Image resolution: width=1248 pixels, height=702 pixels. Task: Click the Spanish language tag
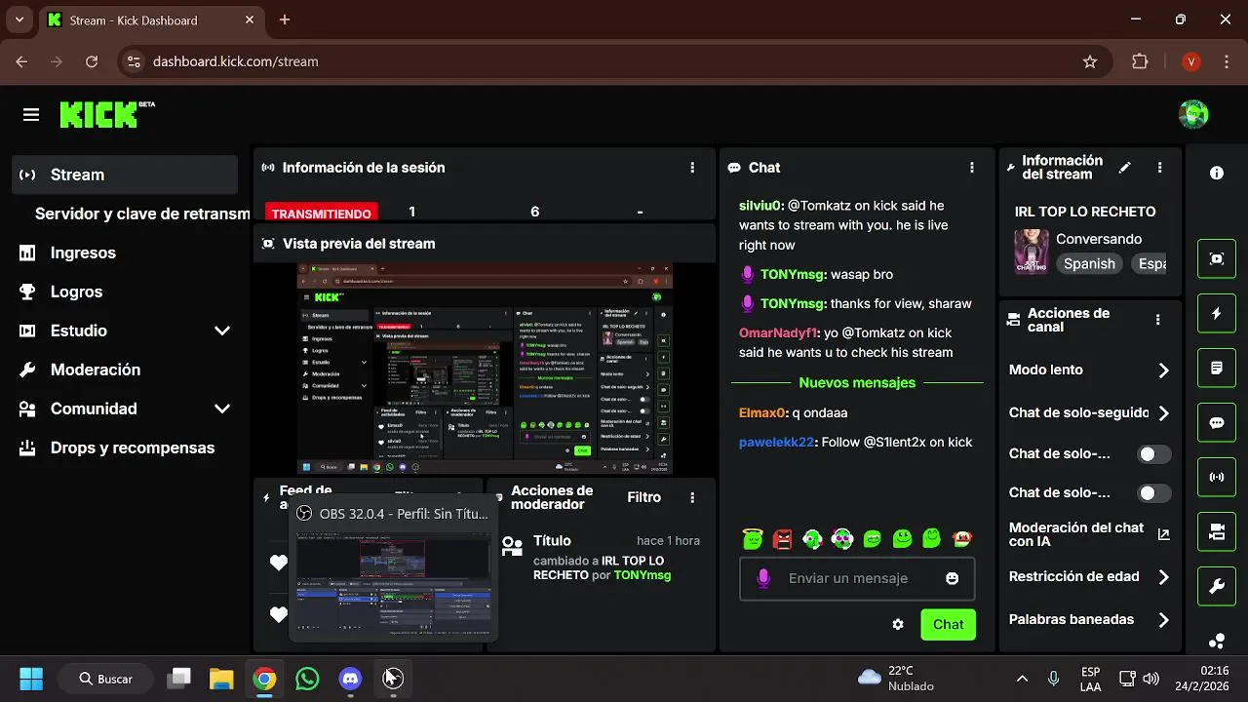tap(1089, 264)
